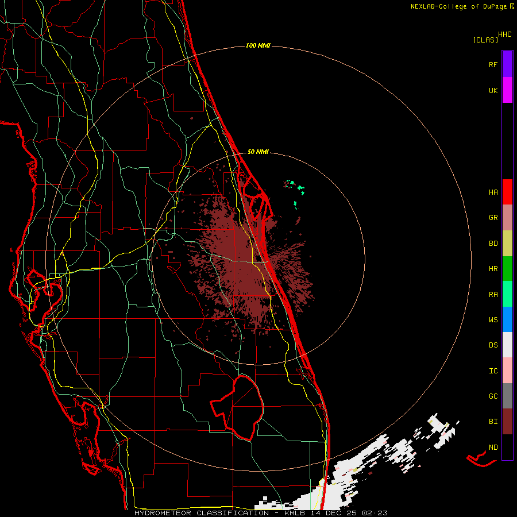Click the "02:23" time stamp

(375, 513)
